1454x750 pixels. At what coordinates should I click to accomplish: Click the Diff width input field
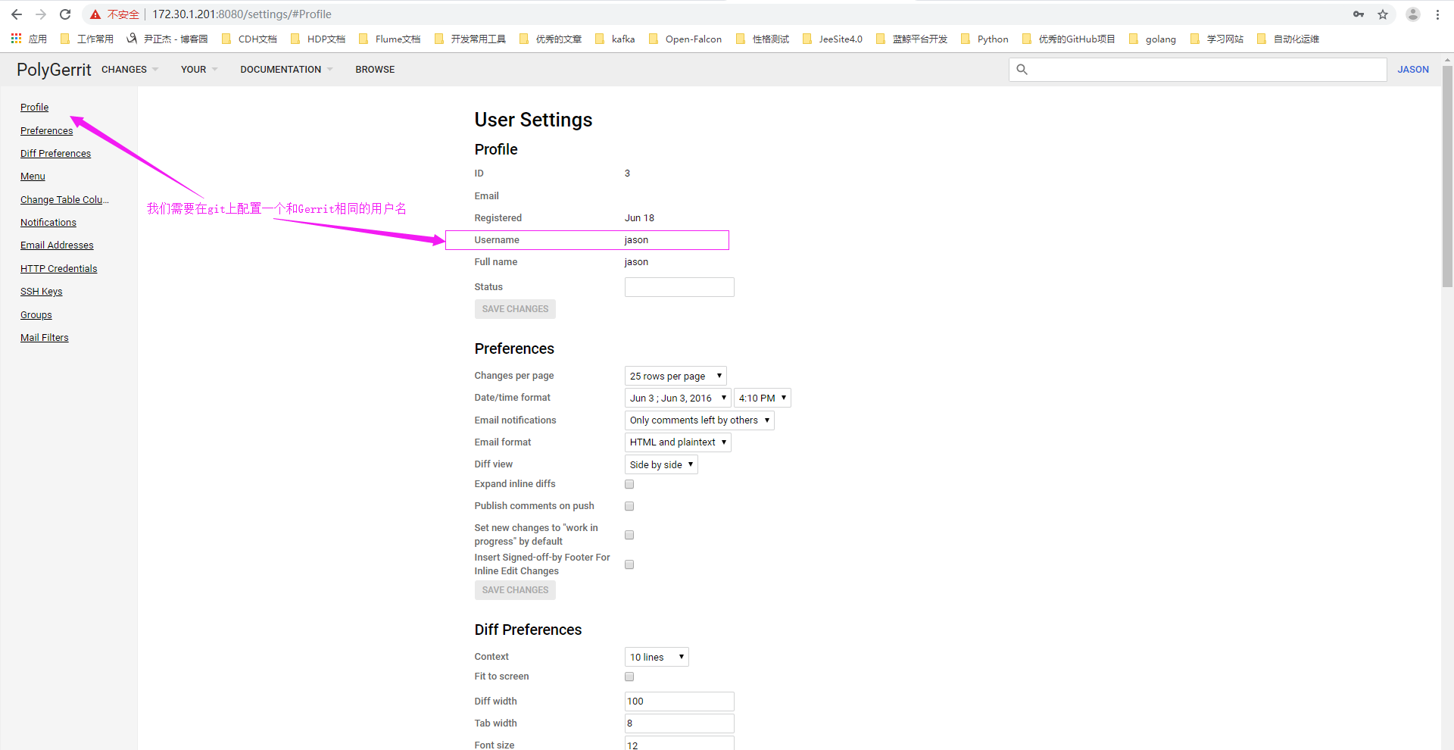(679, 702)
